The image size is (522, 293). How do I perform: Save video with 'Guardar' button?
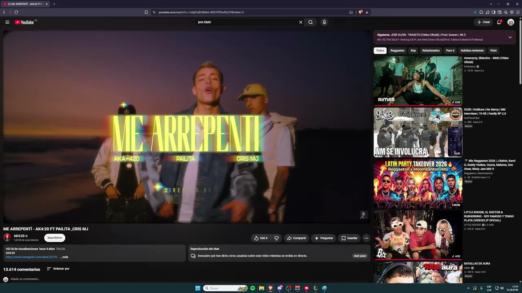pyautogui.click(x=349, y=238)
